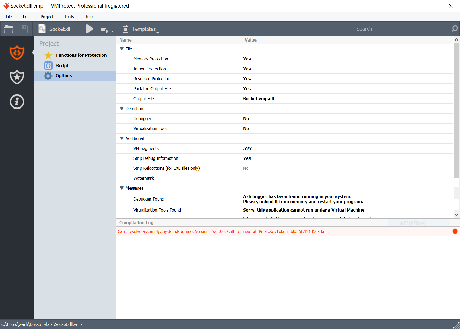The height and width of the screenshot is (329, 460).
Task: Click the Name column header
Action: tap(125, 40)
